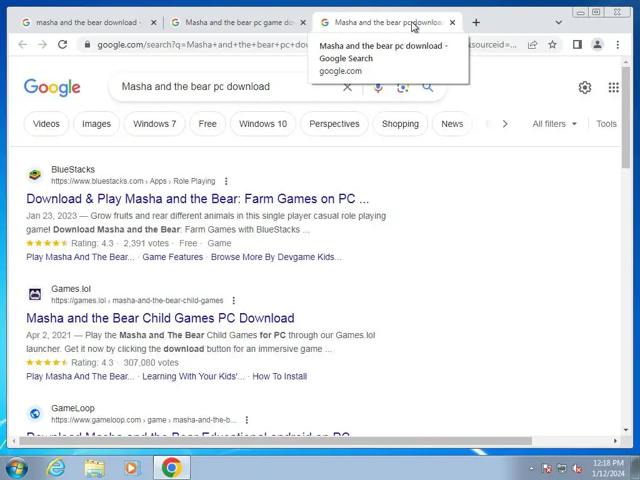Follow the 'Game Features' sitelink
640x480 pixels.
172,257
